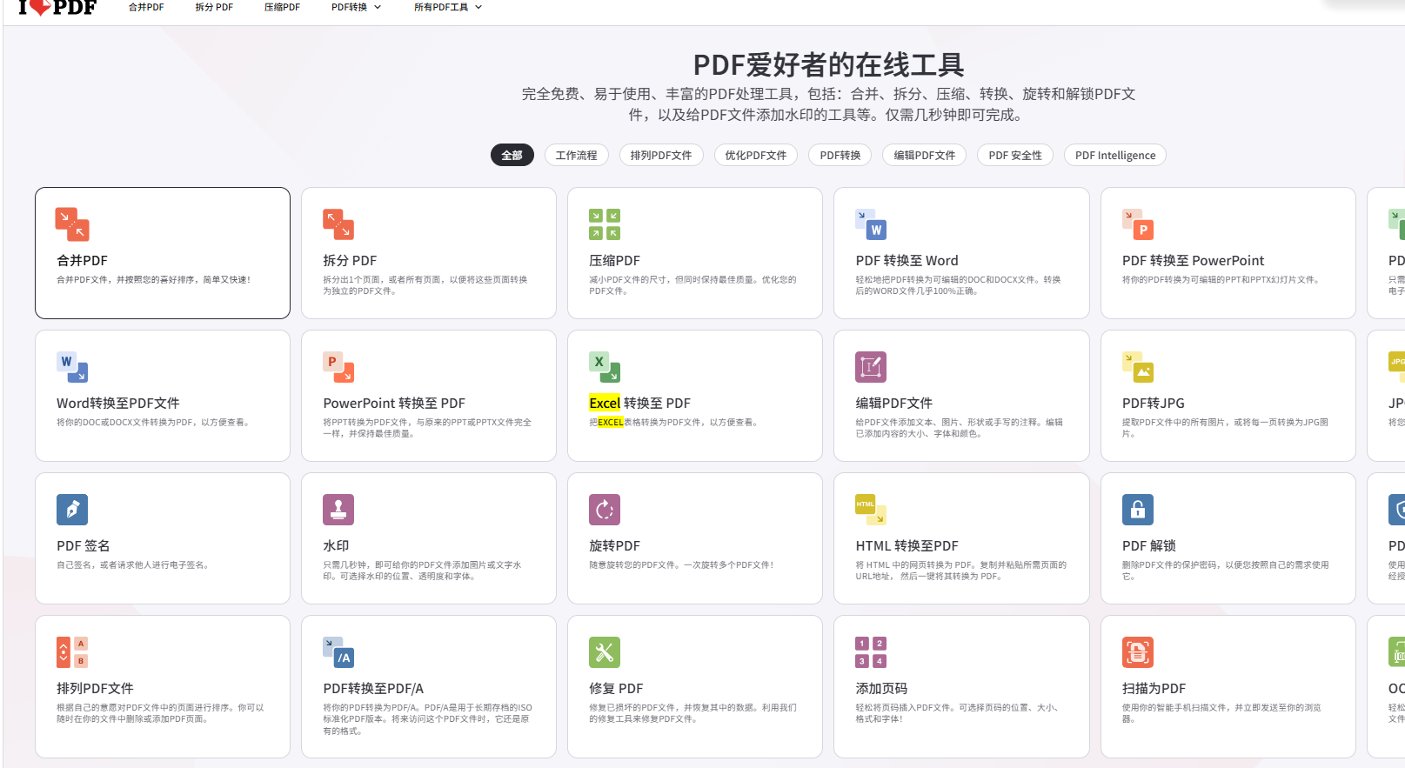The image size is (1405, 768).
Task: Click the 扫描为PDF scanner icon
Action: 1138,652
